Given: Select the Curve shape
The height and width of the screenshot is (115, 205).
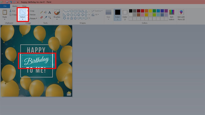Looking at the screenshot, I should point(68,11).
